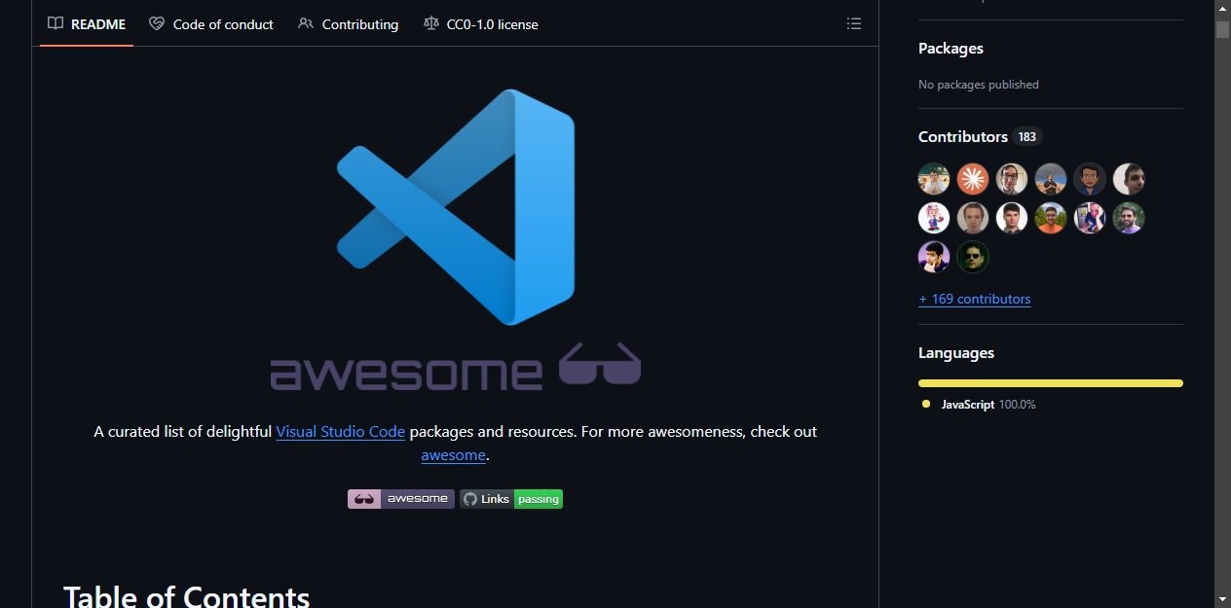Click the scale icon beside CC0-1.0 license
The width and height of the screenshot is (1231, 608).
(431, 23)
